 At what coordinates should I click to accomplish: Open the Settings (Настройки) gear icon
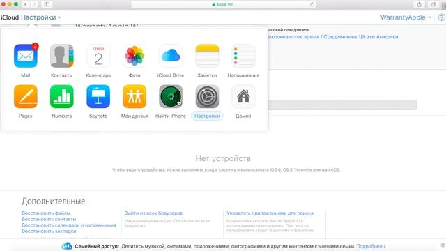point(207,96)
